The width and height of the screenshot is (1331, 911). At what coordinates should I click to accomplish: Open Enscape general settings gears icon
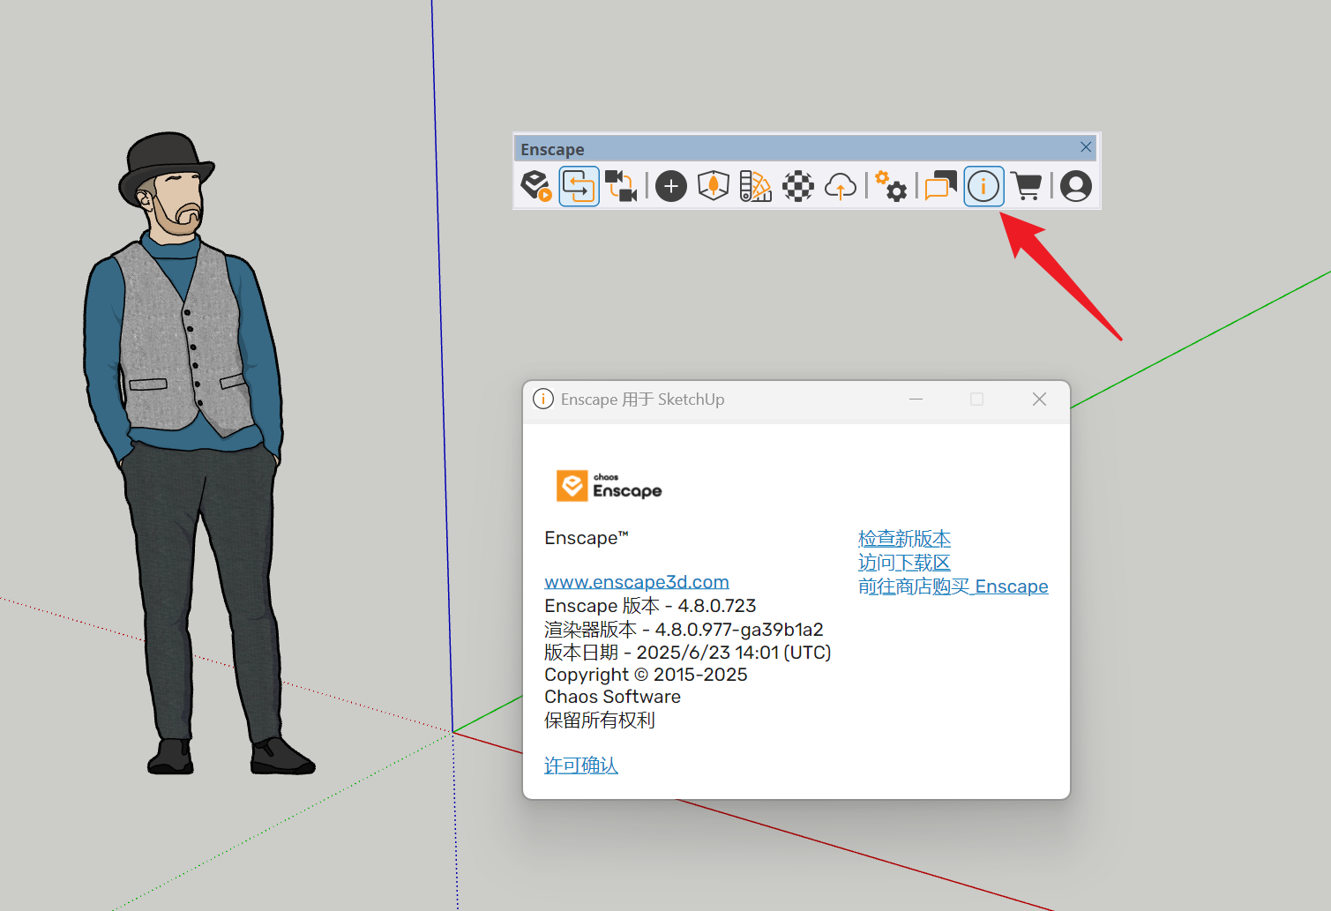(891, 186)
